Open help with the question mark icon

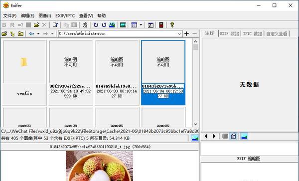point(172,25)
